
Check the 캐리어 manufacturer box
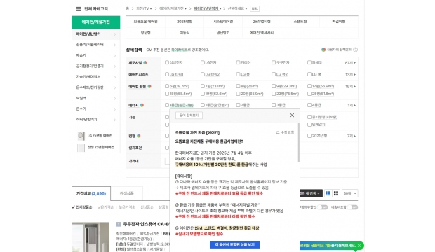(238, 62)
